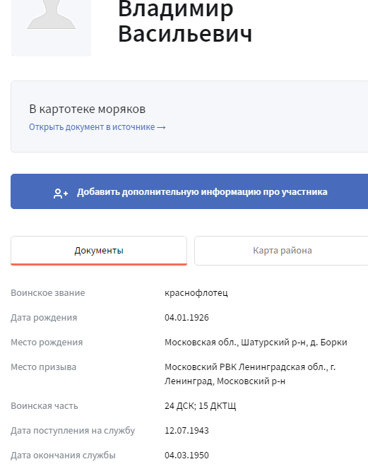Screen dimensions: 368x464
Task: Click birthplace value Московская обл., Шатурский р-н
Action: pos(256,343)
